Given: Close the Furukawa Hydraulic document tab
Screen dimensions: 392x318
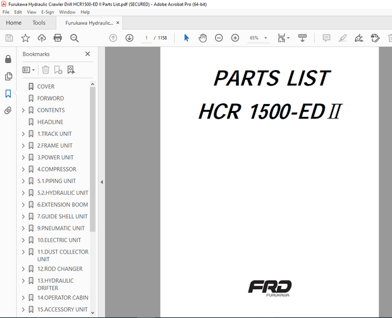Looking at the screenshot, I should point(118,23).
